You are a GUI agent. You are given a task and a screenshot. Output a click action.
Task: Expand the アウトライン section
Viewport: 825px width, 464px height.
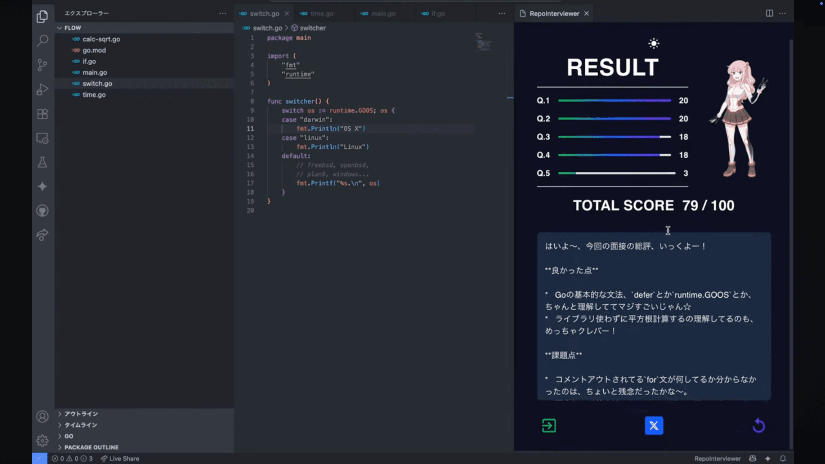point(81,414)
